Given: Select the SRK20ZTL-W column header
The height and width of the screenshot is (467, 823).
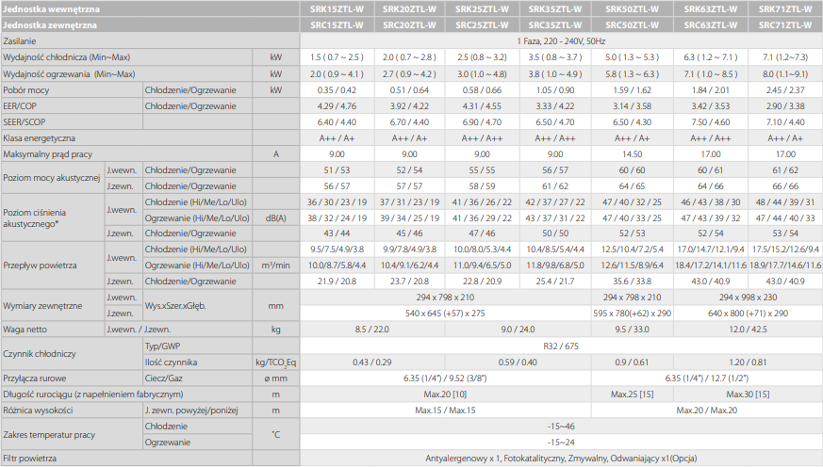Looking at the screenshot, I should click(409, 8).
